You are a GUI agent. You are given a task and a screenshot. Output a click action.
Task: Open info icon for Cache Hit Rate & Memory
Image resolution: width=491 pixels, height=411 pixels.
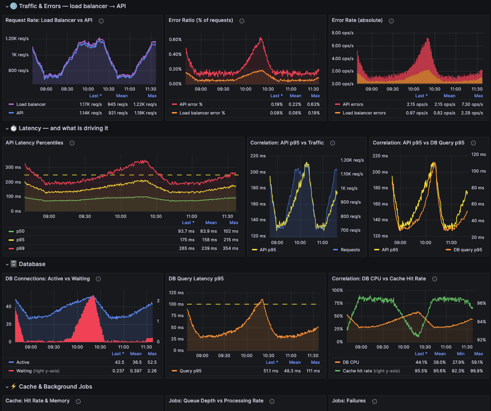[x=78, y=401]
